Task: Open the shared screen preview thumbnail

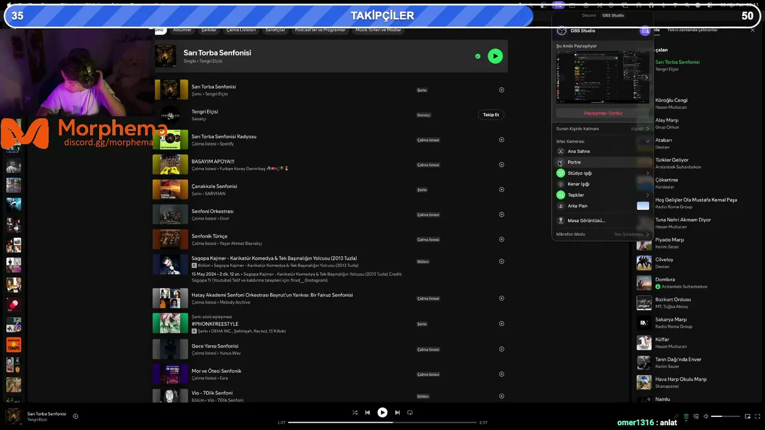Action: (602, 77)
